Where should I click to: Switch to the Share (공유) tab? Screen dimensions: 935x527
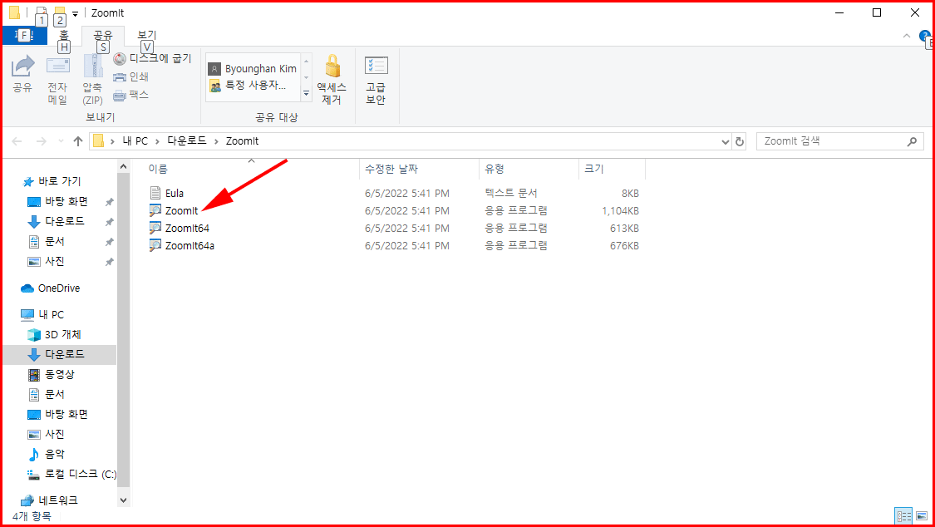point(103,35)
